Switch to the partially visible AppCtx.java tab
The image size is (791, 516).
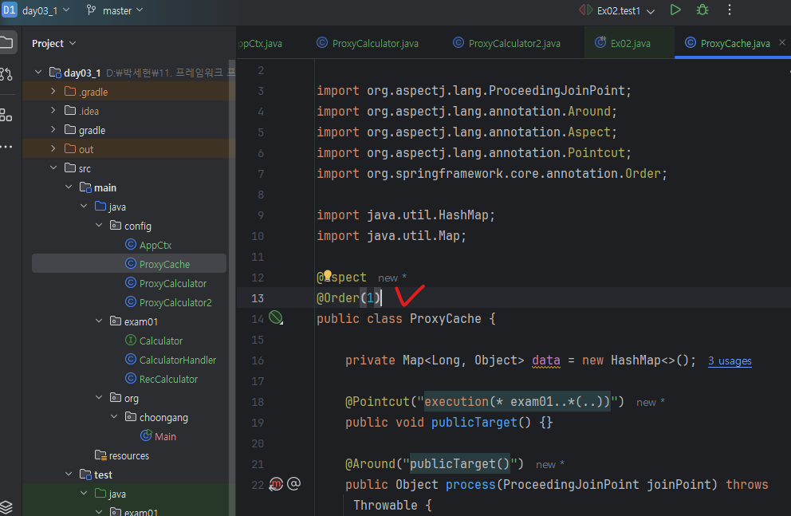(260, 43)
